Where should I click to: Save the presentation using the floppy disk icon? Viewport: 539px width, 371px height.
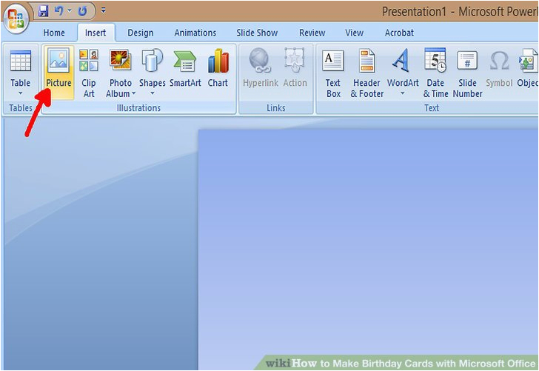click(43, 11)
